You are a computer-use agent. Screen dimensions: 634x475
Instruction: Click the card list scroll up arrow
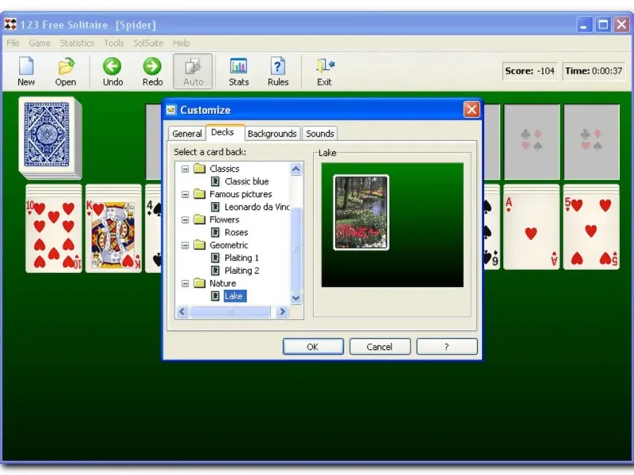[296, 169]
